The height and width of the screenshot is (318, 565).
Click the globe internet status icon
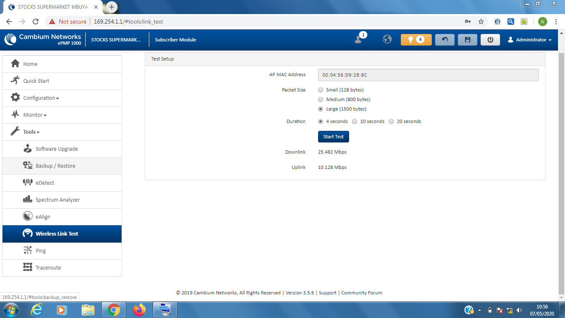tap(387, 39)
